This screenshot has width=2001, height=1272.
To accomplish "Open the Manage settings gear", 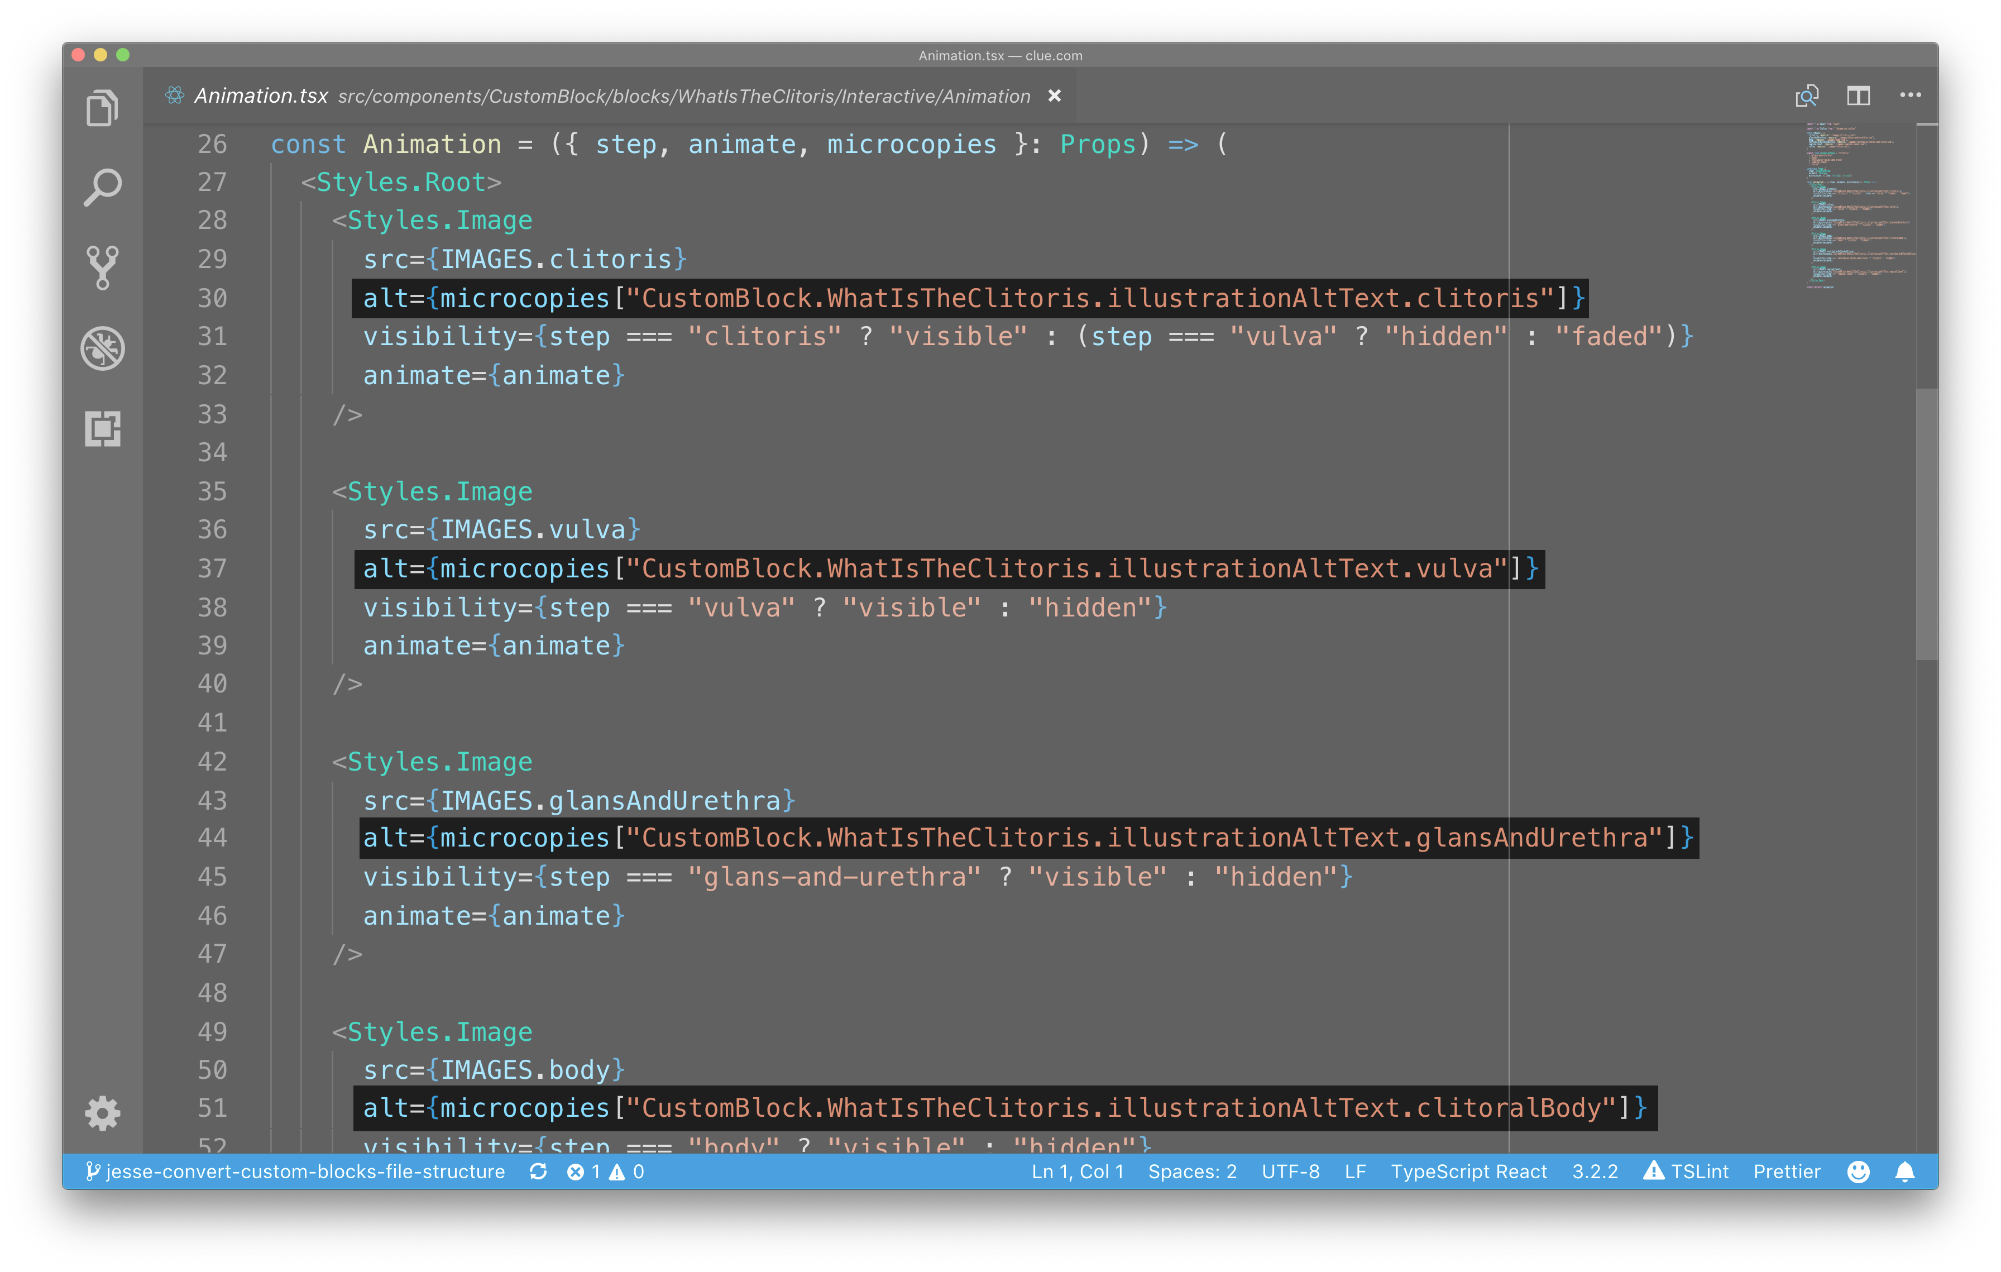I will (x=102, y=1114).
